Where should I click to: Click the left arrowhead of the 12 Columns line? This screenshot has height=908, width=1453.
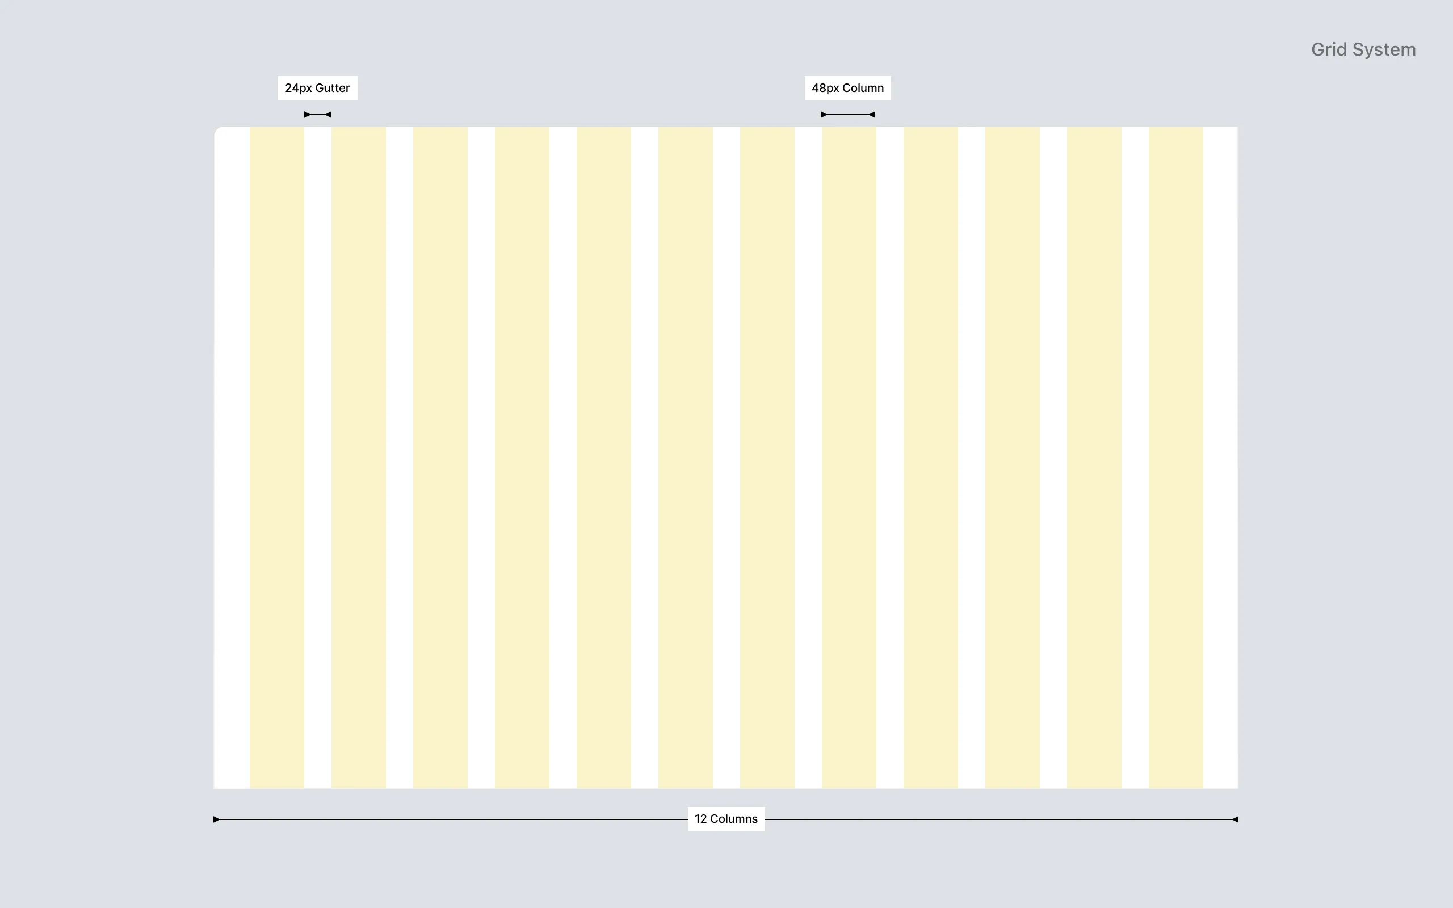(x=217, y=818)
